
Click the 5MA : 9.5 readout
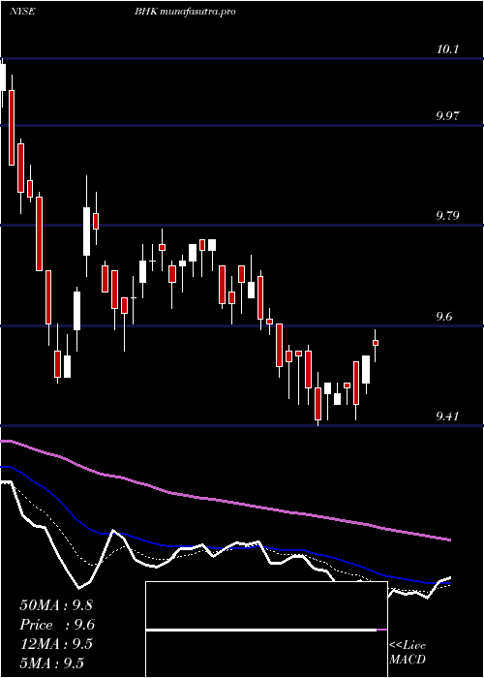click(52, 663)
